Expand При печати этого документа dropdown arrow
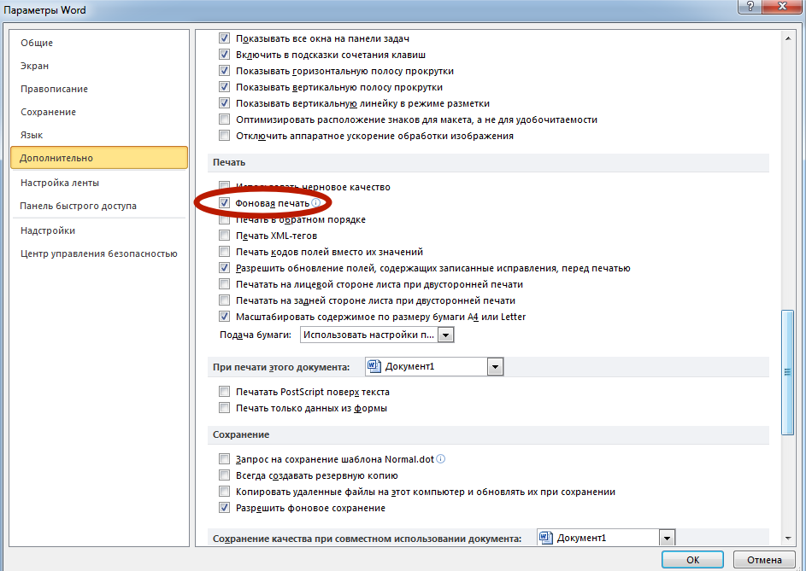The height and width of the screenshot is (571, 806). 495,367
